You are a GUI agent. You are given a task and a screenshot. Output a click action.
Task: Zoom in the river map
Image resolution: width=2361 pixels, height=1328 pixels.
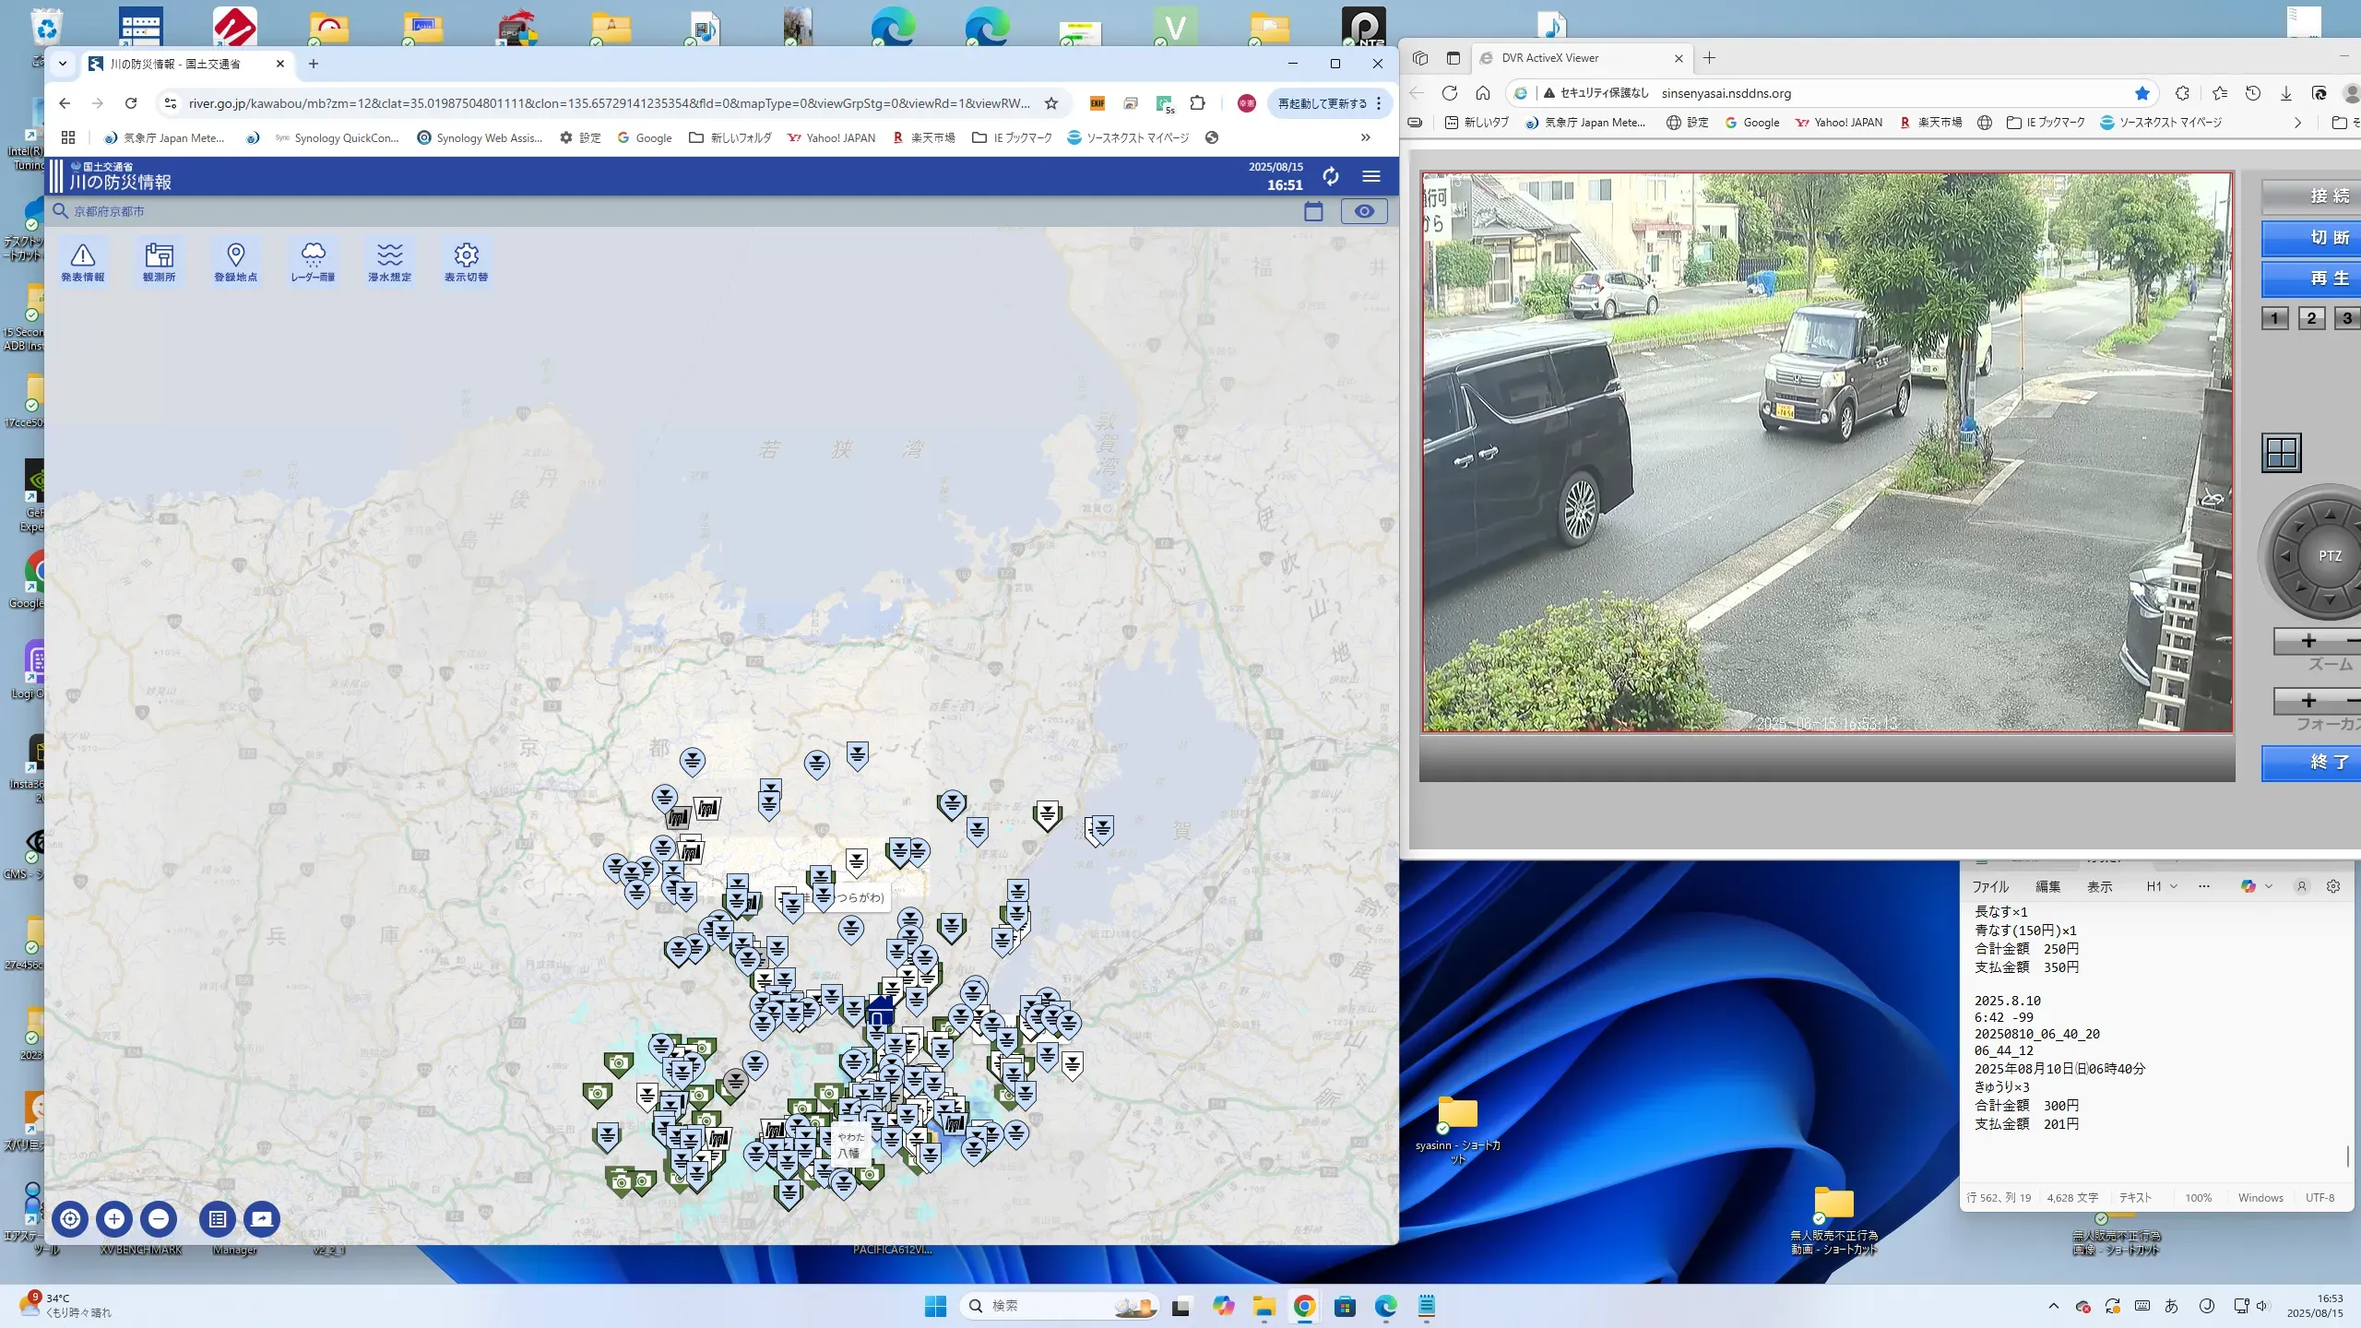(x=114, y=1219)
